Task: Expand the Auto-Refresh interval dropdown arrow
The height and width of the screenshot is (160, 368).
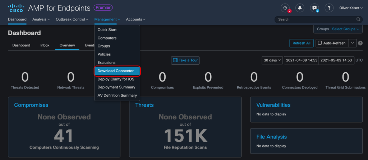Action: 353,43
